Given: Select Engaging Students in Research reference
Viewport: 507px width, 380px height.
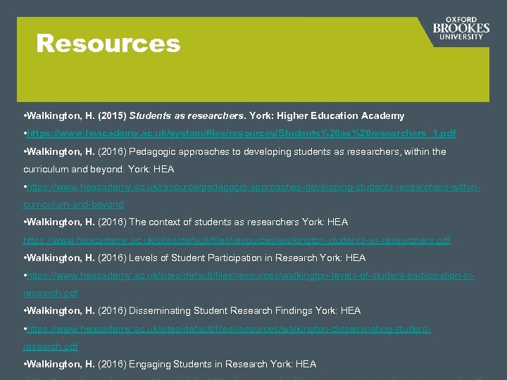Looking at the screenshot, I should (170, 365).
